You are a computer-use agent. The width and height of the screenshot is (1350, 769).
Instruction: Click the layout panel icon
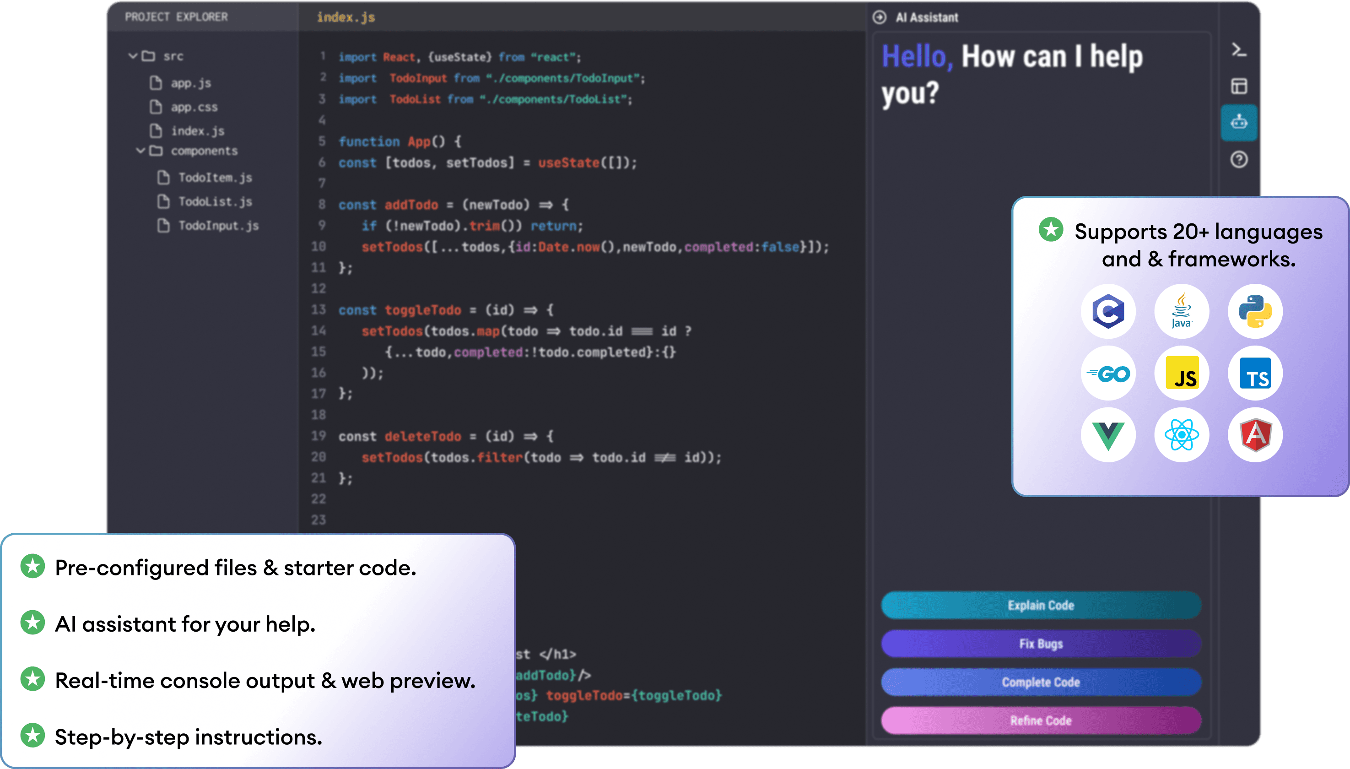[1239, 86]
